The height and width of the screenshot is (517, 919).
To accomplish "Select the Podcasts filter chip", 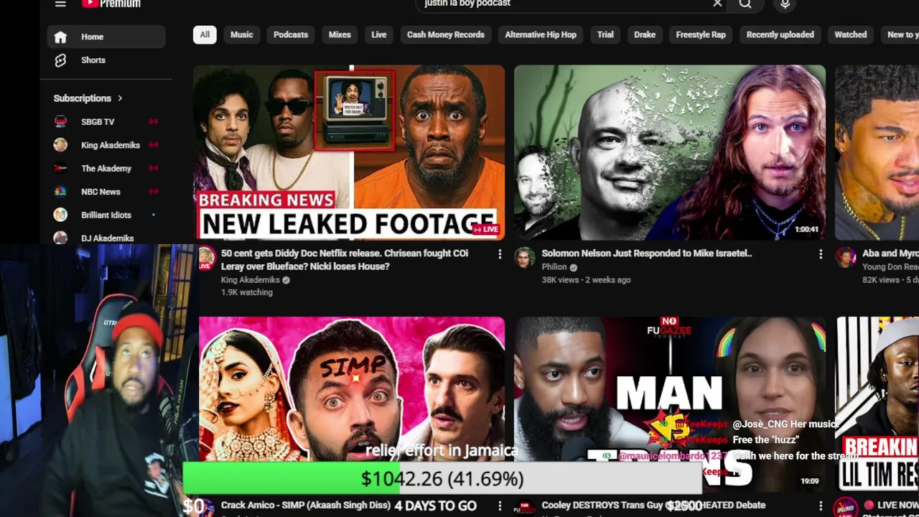I will (x=290, y=34).
